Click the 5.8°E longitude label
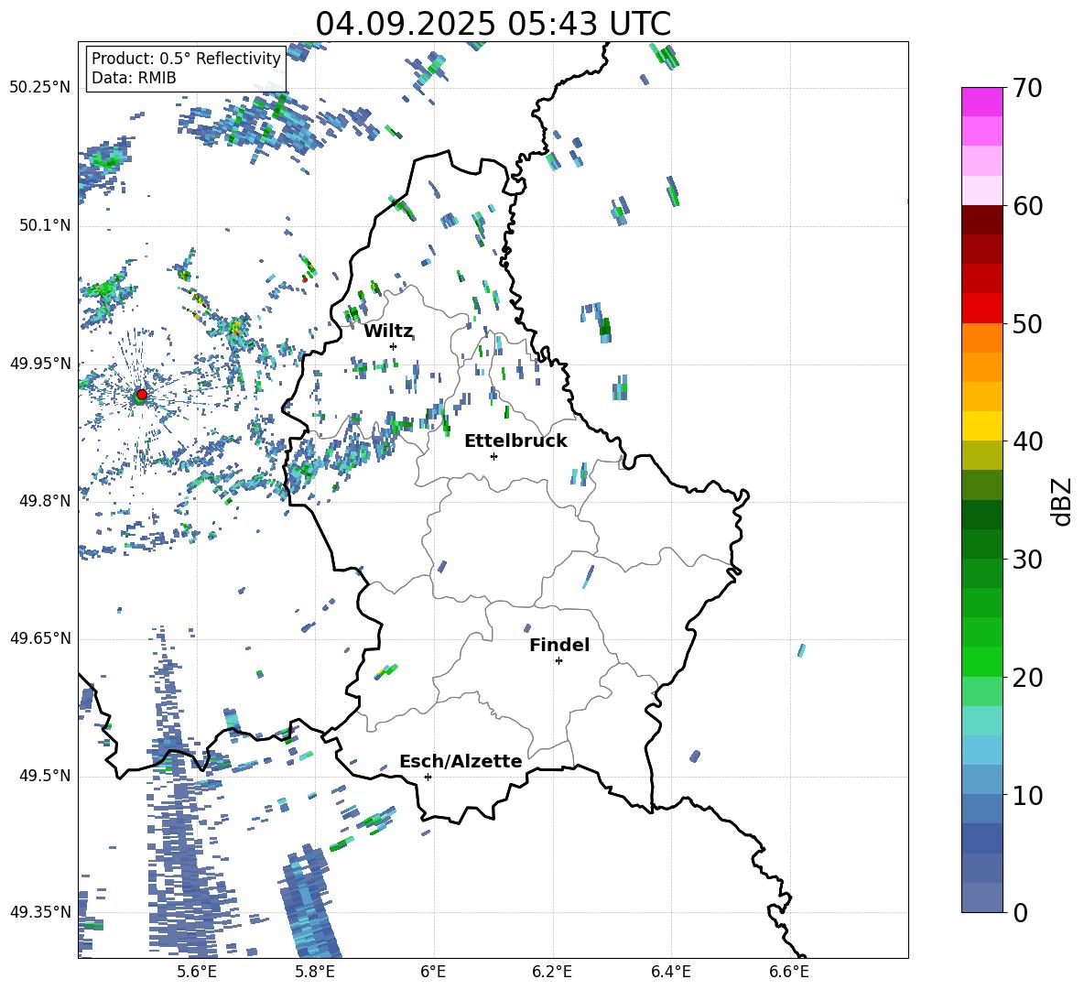 point(315,973)
